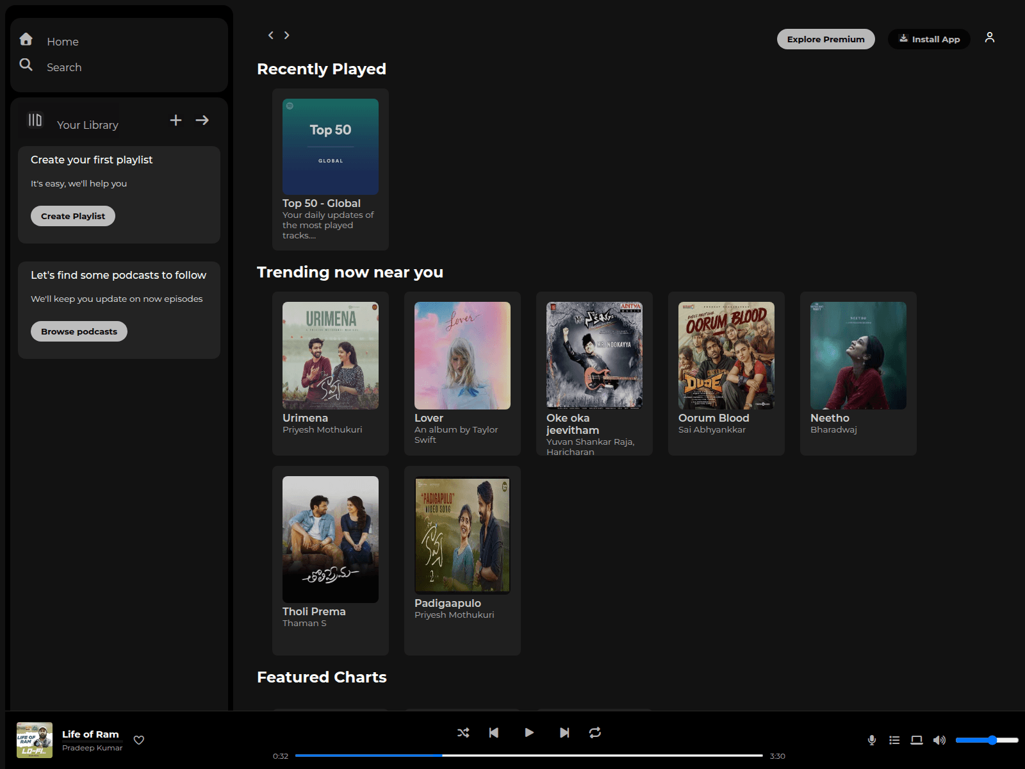Viewport: 1025px width, 769px height.
Task: Click Install App button
Action: [x=929, y=39]
